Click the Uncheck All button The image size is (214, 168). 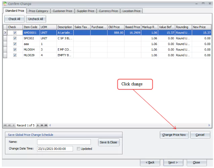tap(36, 19)
